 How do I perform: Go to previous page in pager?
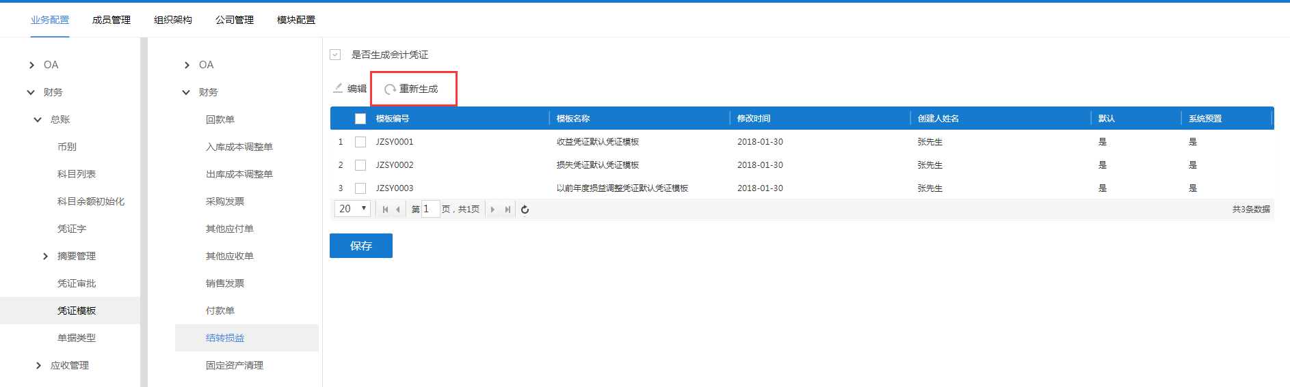pyautogui.click(x=398, y=210)
